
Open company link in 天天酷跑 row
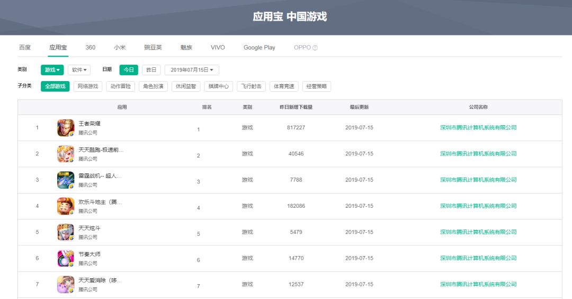pos(478,154)
